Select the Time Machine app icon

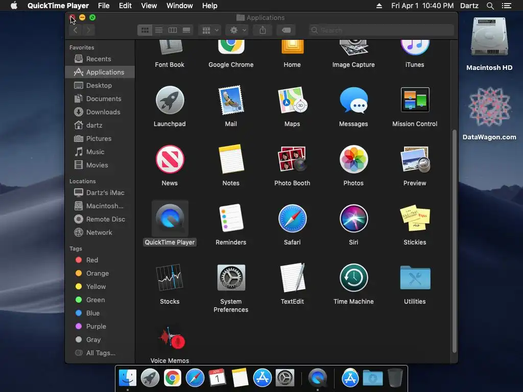pos(353,277)
